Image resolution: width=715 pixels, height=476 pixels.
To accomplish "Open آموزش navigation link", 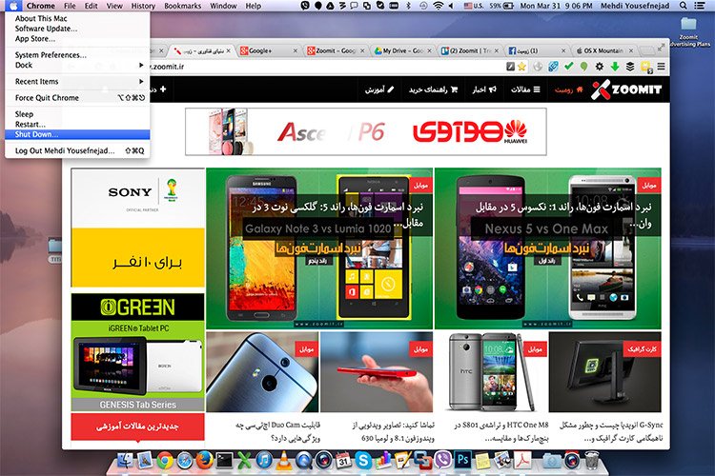I will (x=379, y=89).
